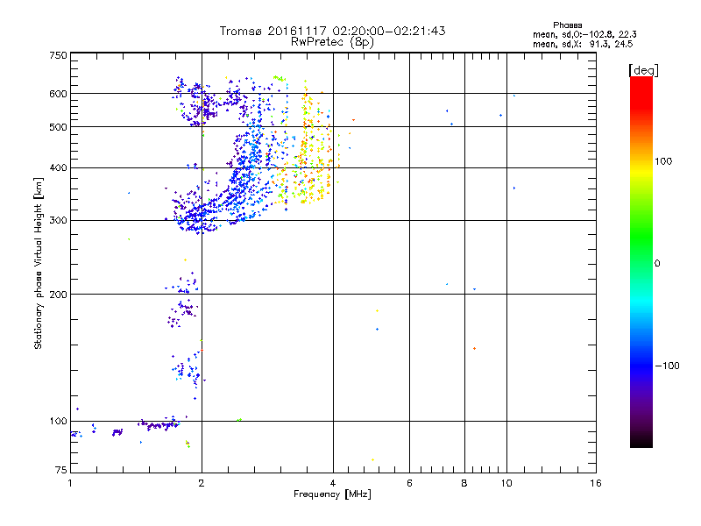Click the '6' tick label on frequency axis
701x526 pixels.
tap(409, 483)
